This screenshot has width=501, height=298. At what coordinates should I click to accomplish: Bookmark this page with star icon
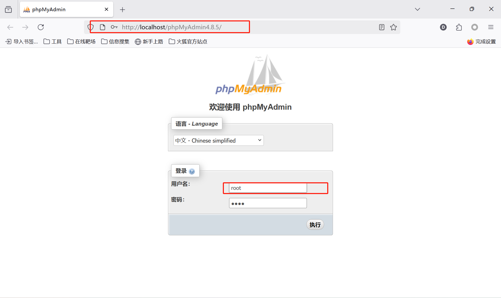393,27
